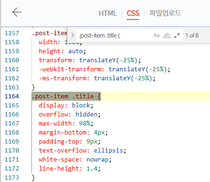210x182 pixels.
Task: Switch to the HTML tab
Action: [108, 13]
